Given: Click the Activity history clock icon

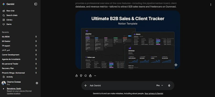Looking at the screenshot, I should (x=4, y=77).
